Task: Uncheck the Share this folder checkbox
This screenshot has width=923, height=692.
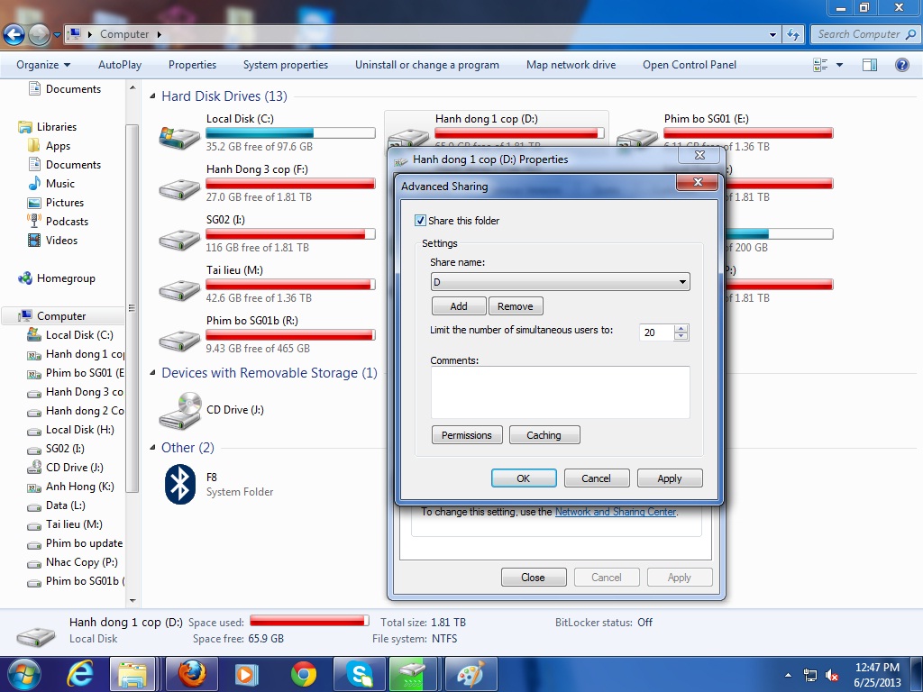Action: click(420, 221)
